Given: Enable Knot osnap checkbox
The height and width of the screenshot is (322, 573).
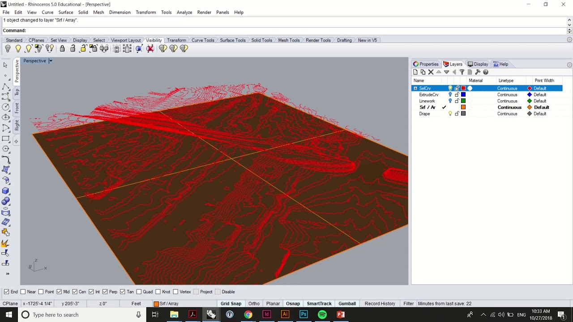Looking at the screenshot, I should 158,292.
